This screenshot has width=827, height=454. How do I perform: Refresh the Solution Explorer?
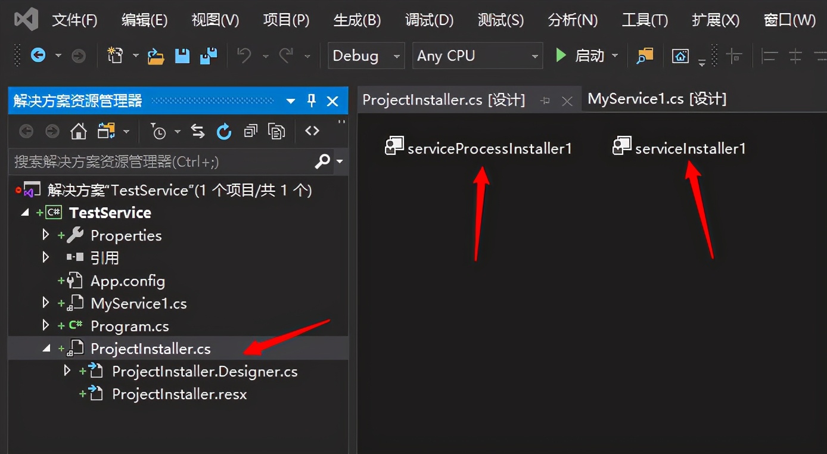tap(224, 131)
